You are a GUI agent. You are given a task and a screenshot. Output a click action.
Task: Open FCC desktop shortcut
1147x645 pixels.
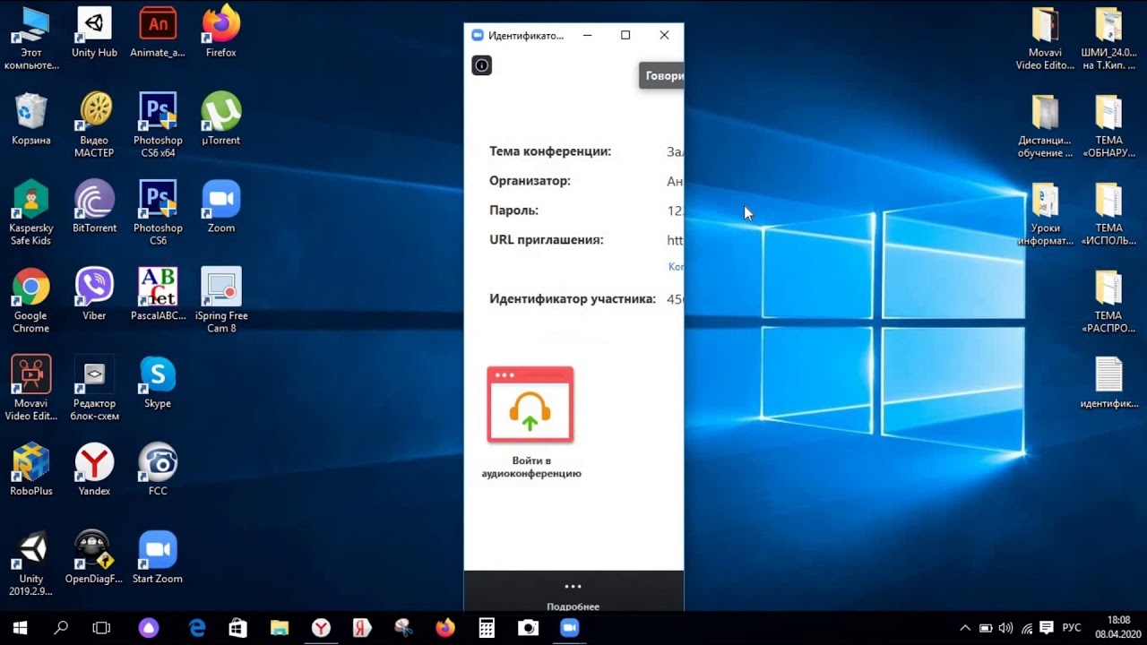(158, 471)
